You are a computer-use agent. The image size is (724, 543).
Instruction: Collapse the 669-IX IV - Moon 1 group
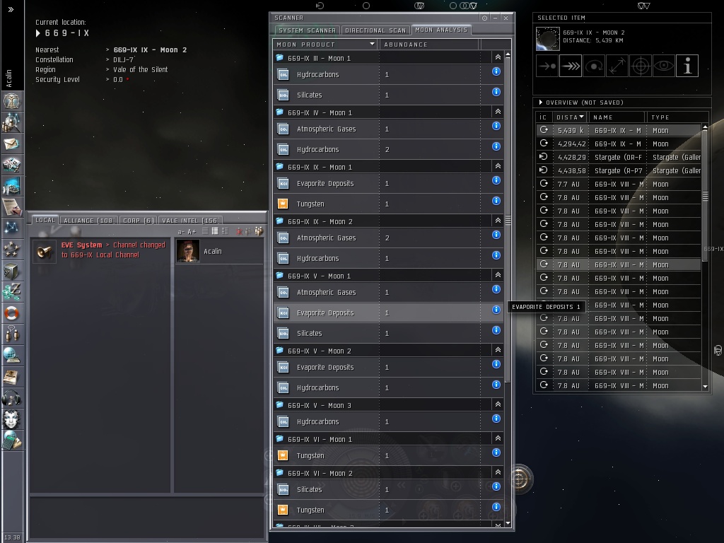tap(498, 112)
